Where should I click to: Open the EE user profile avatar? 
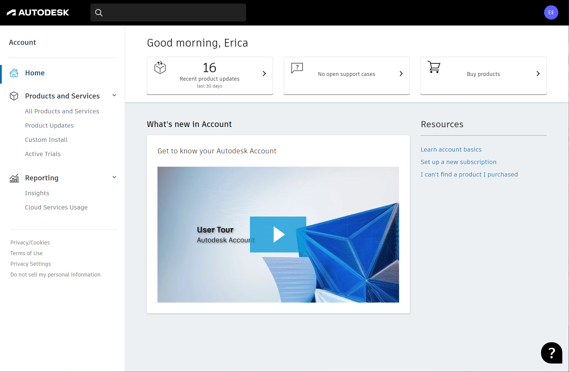[x=551, y=12]
